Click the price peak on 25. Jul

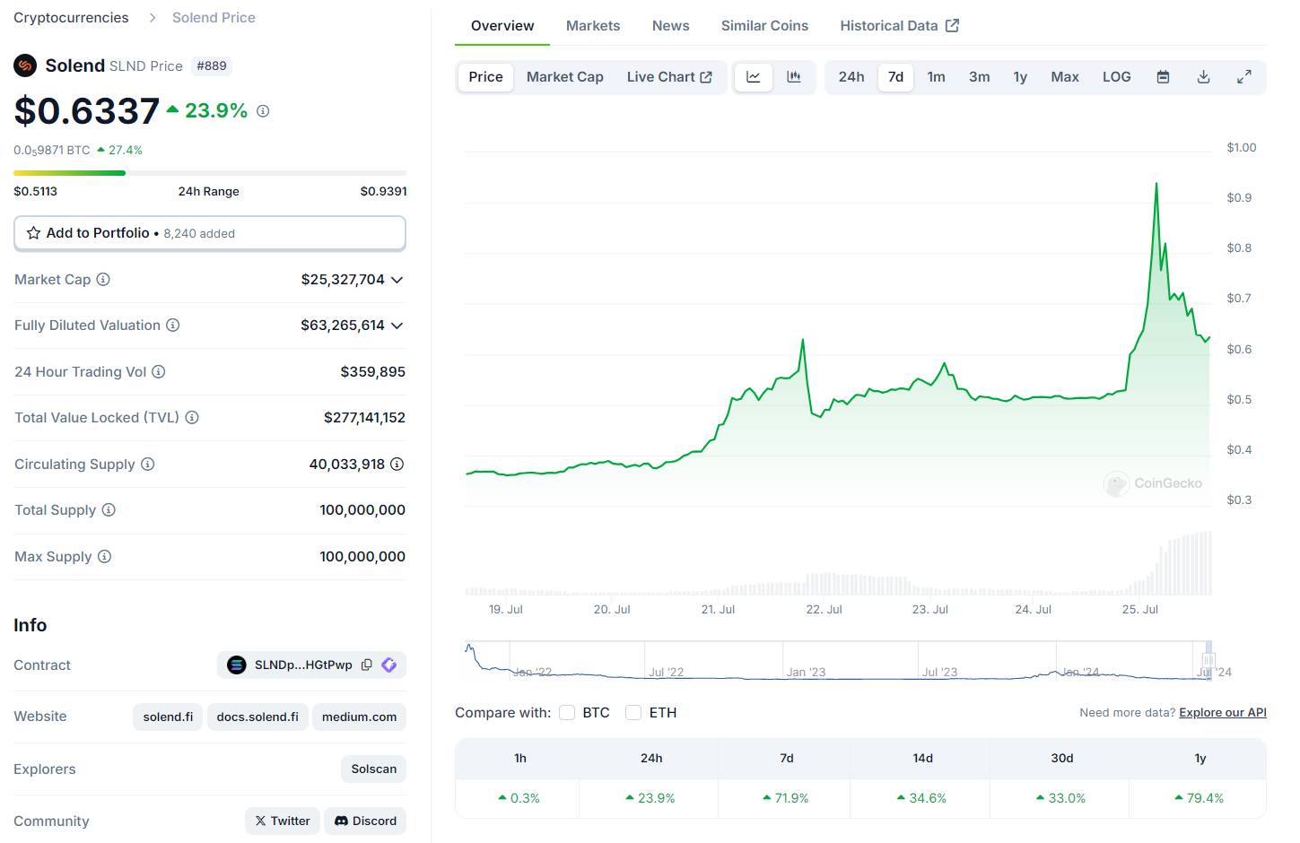pos(1156,184)
